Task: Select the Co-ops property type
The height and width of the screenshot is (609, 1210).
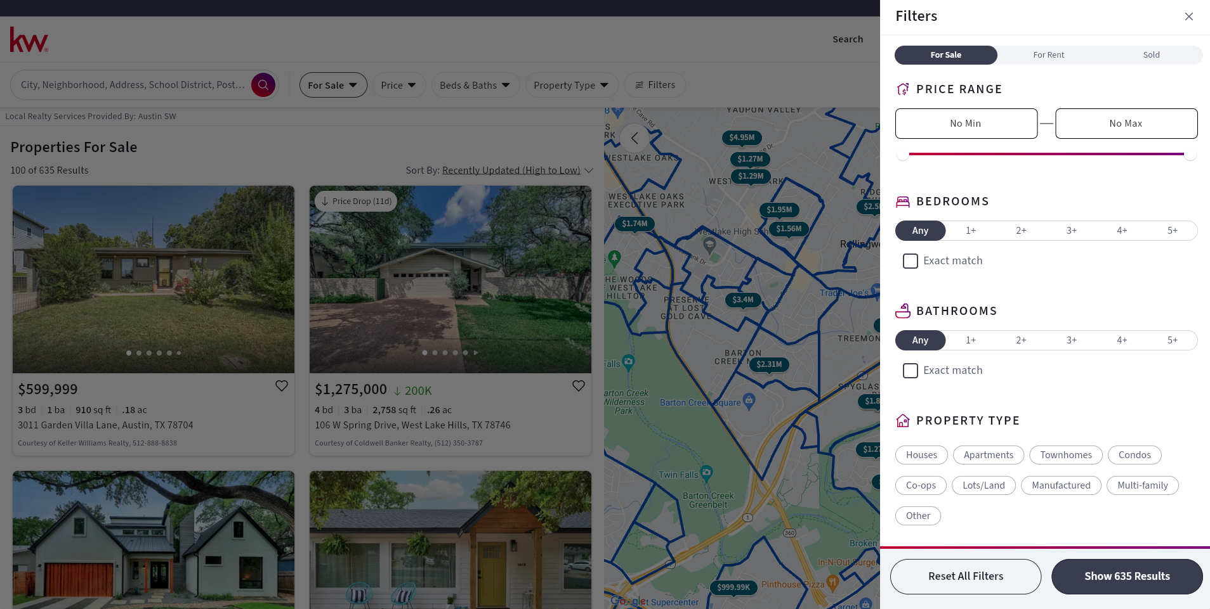Action: point(921,485)
